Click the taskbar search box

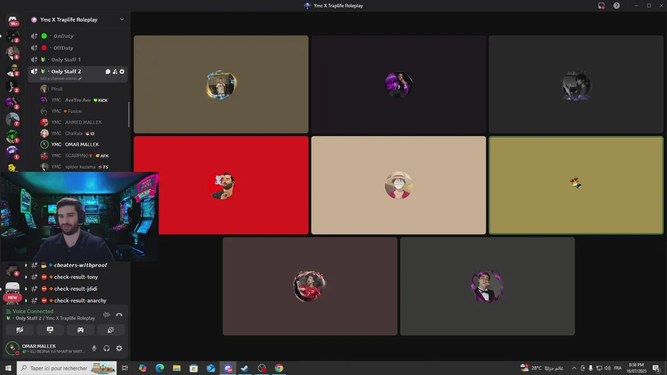67,368
